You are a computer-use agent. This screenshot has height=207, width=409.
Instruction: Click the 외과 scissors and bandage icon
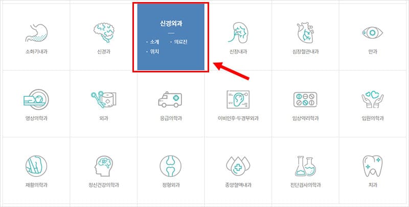click(104, 99)
